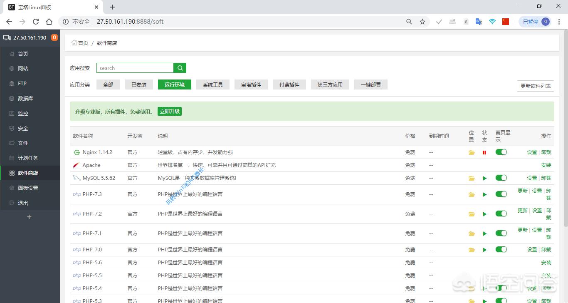Image resolution: width=568 pixels, height=303 pixels.
Task: Open PHP-7.2 folder location icon
Action: tap(472, 214)
